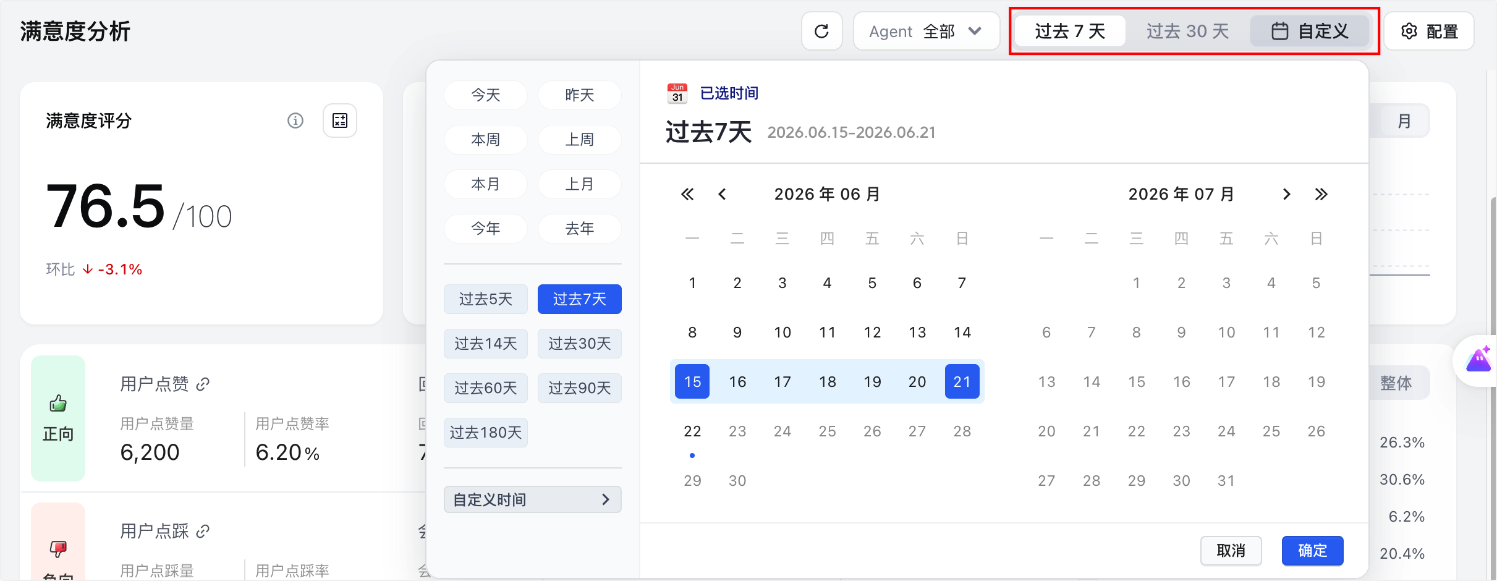The image size is (1497, 581).
Task: Click the info icon beside 满意度评分
Action: click(x=295, y=121)
